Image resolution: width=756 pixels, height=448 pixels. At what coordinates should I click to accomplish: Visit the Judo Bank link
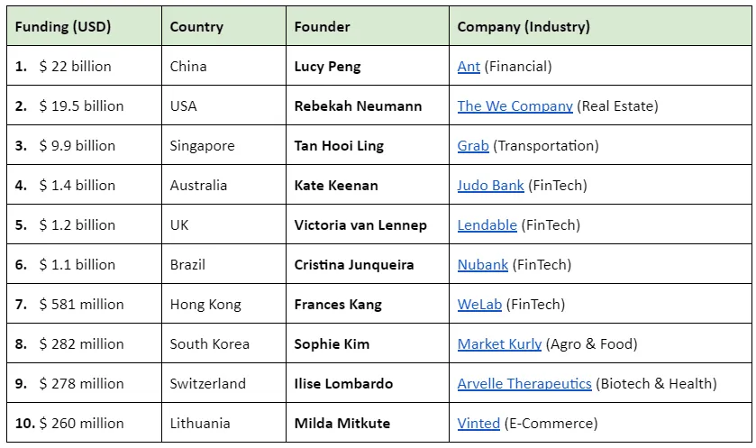[490, 185]
